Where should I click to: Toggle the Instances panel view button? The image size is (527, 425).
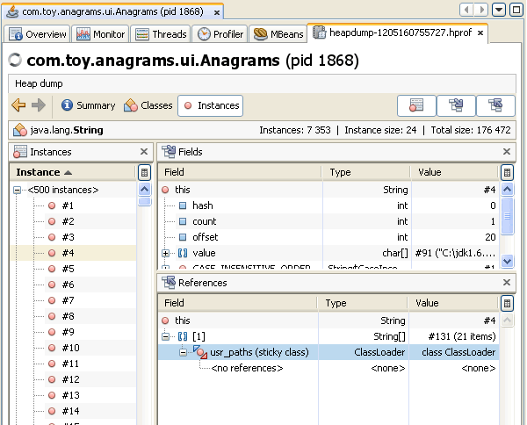tap(417, 106)
